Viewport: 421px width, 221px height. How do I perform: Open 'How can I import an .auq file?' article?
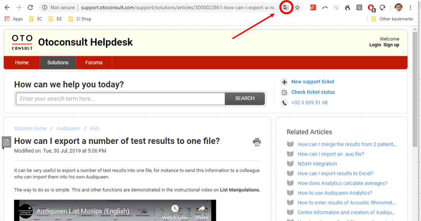coord(331,154)
